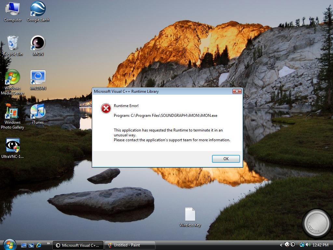Open the volume speaker tray icon

308,245
